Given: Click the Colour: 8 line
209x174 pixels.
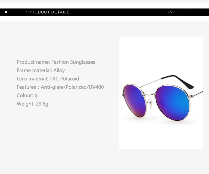Looking at the screenshot, I should [27, 95].
